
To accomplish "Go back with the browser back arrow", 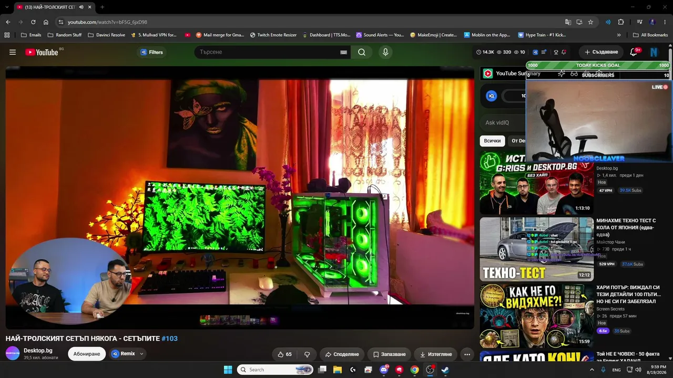I will 8,22.
